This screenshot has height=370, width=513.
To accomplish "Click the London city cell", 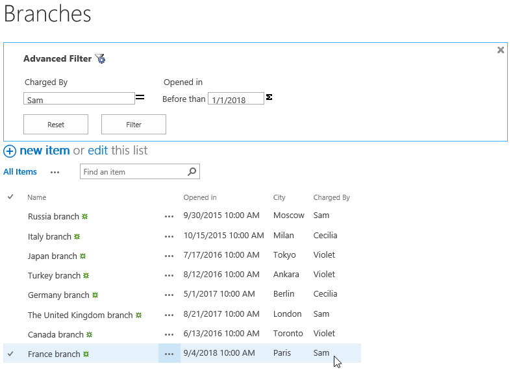I will click(x=288, y=314).
